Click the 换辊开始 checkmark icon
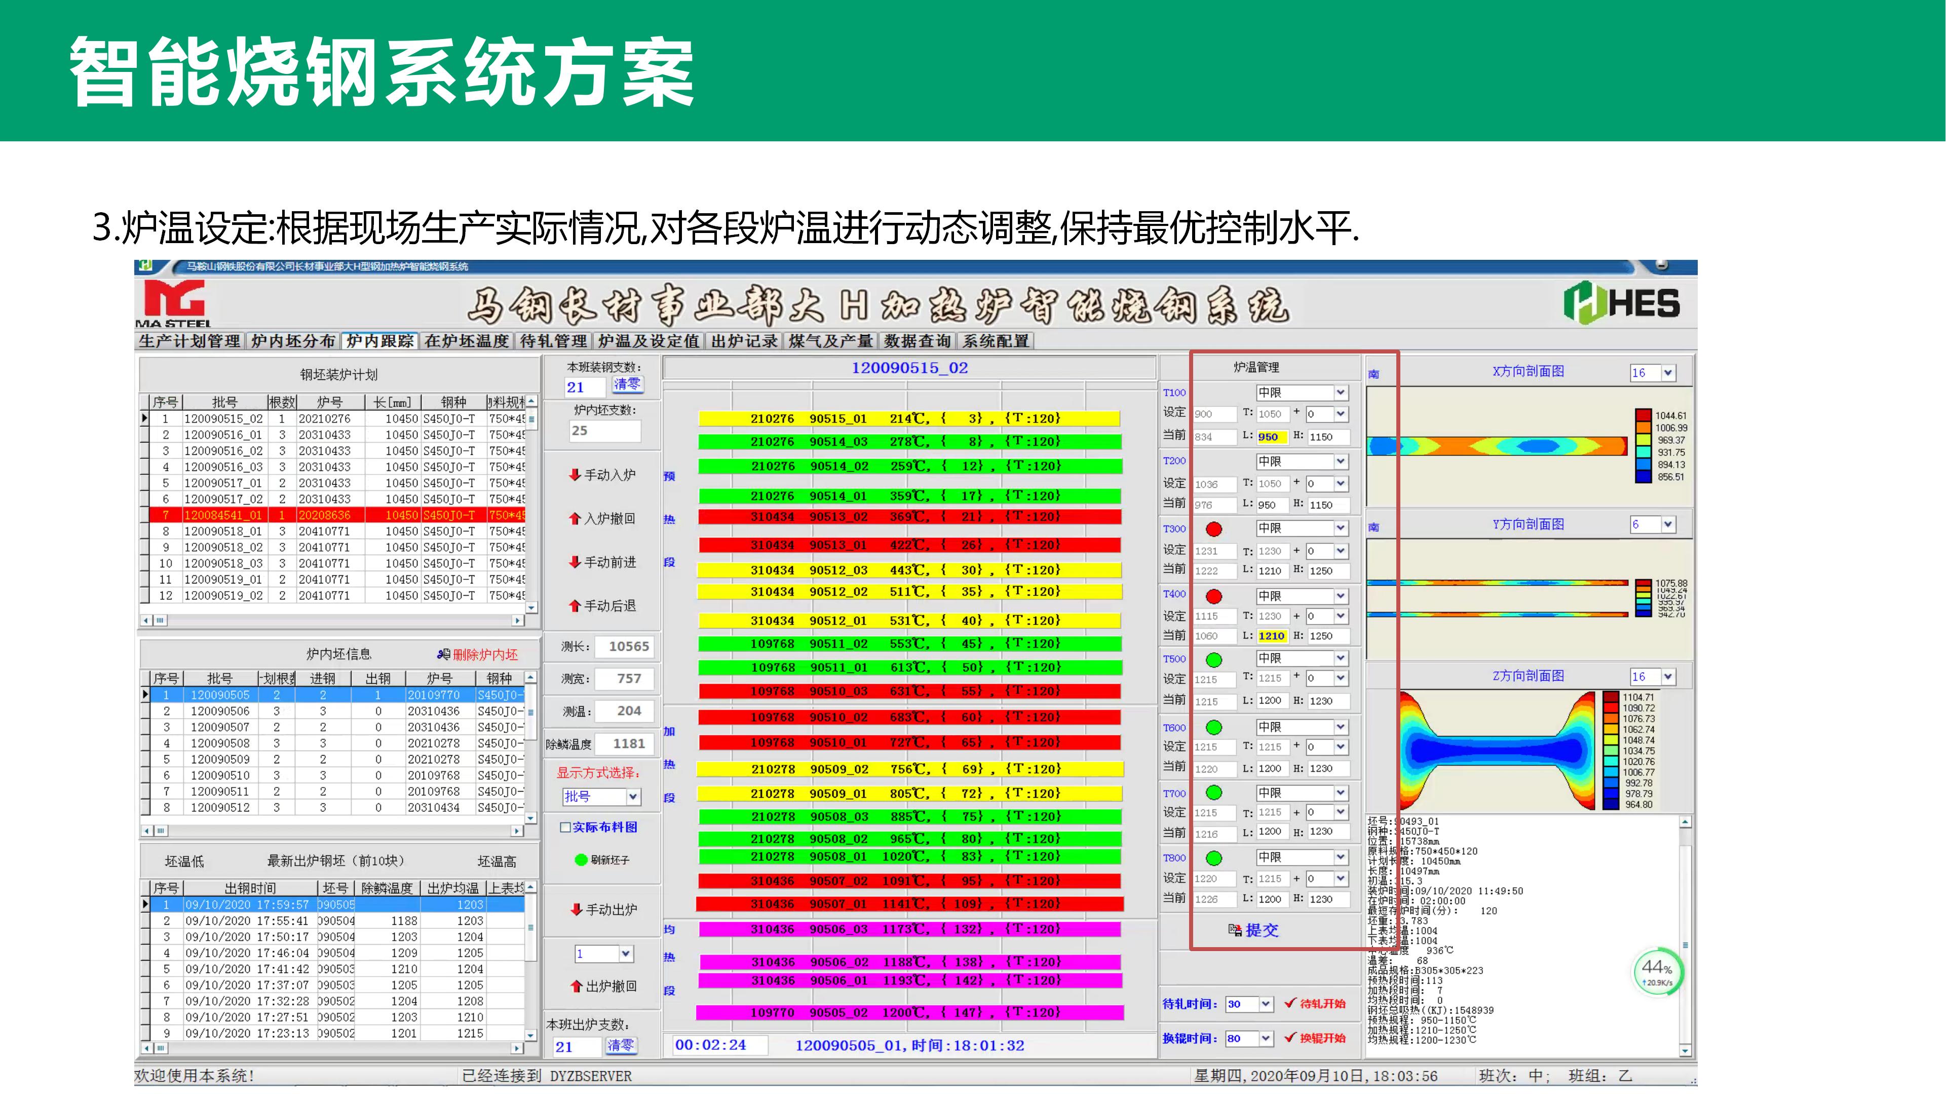 point(1290,1037)
